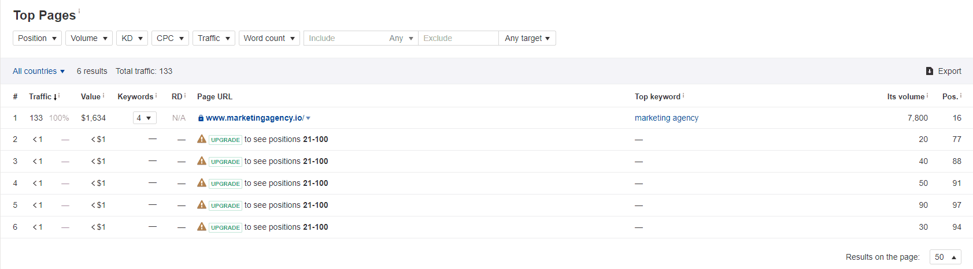Viewport: 973px width, 269px height.
Task: Open the All countries selector
Action: [39, 71]
